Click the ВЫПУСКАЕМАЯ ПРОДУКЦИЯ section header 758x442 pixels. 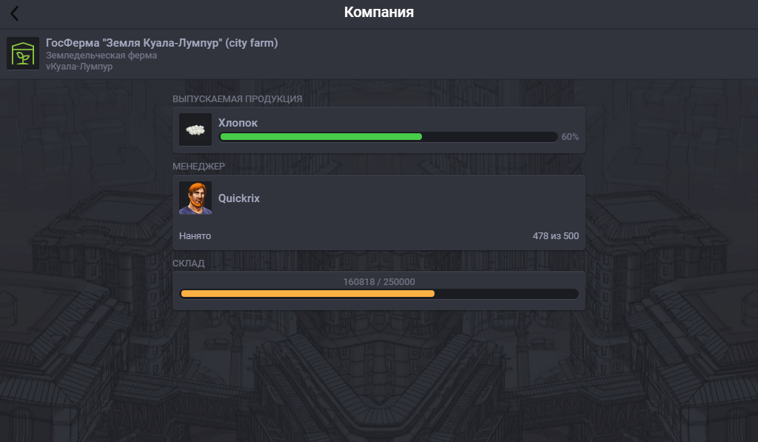238,99
